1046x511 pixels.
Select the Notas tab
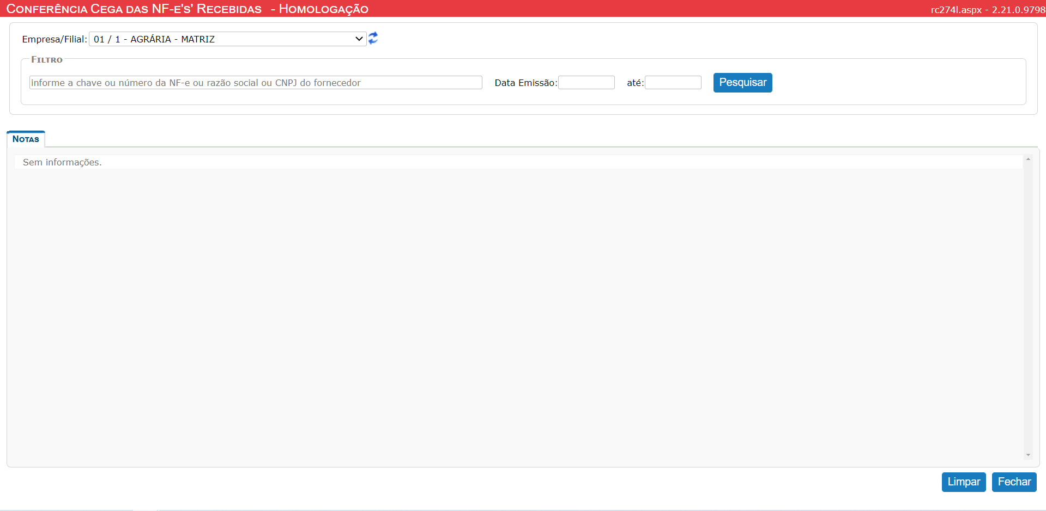tap(26, 139)
